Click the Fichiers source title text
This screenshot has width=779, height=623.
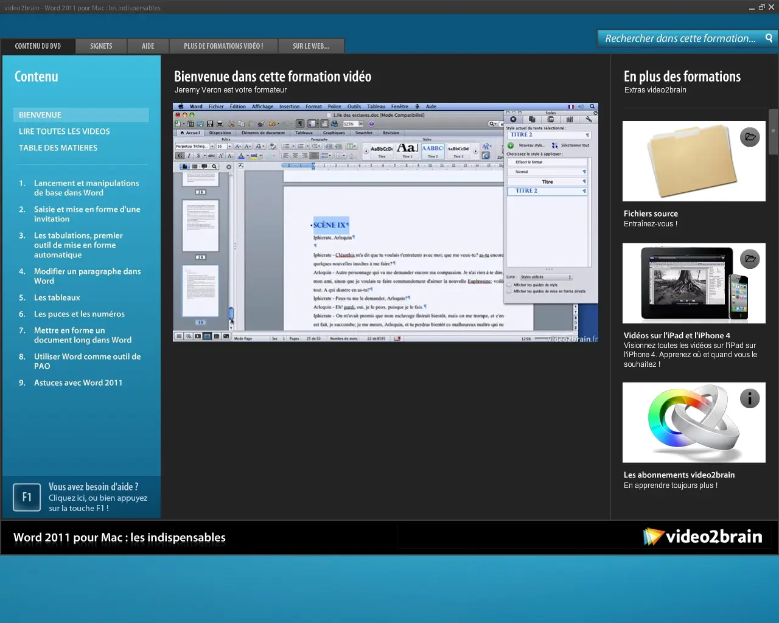pyautogui.click(x=651, y=214)
